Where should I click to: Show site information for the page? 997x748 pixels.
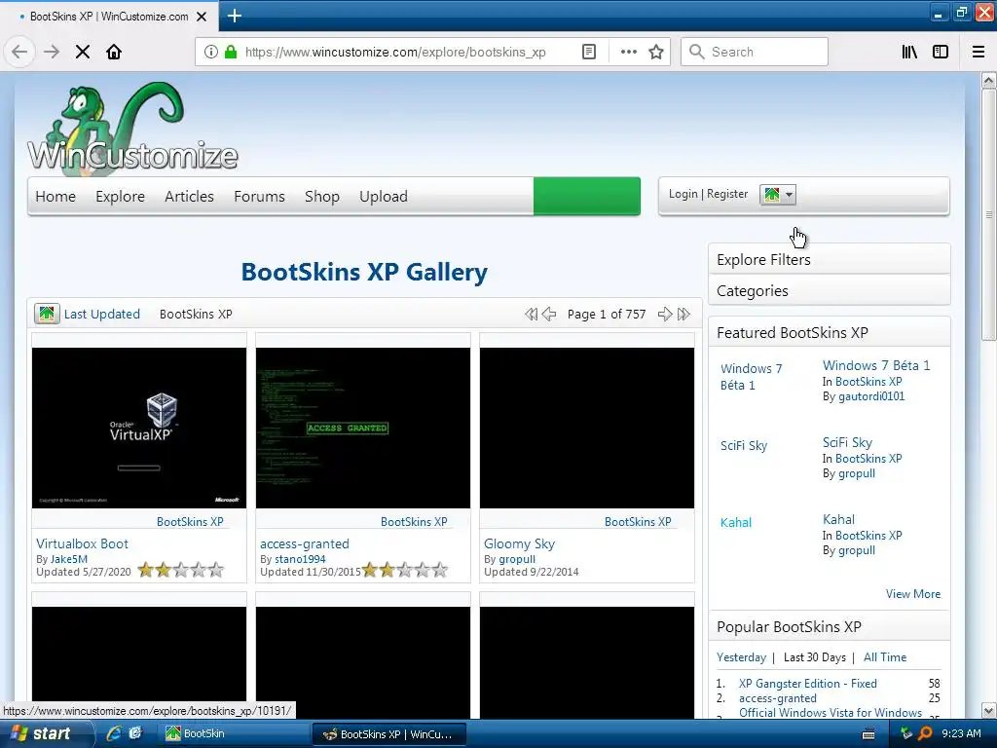tap(210, 52)
